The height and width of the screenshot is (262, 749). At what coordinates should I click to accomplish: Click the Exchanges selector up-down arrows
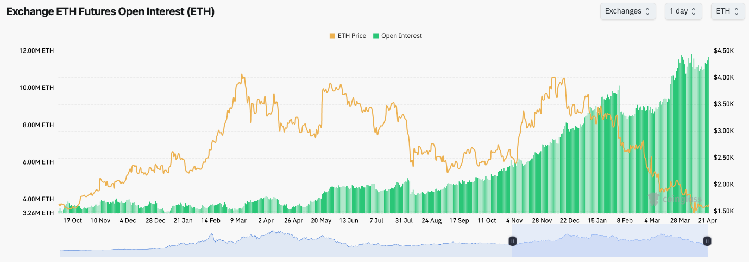[647, 11]
